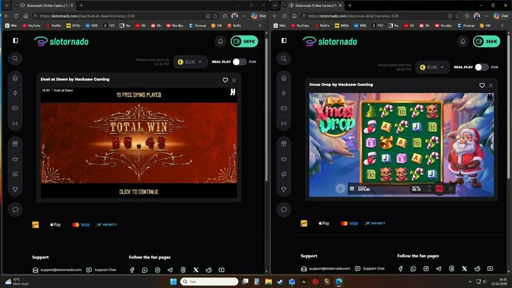Show hidden system tray icons
Viewport: 512px width, 288px height.
click(x=470, y=281)
